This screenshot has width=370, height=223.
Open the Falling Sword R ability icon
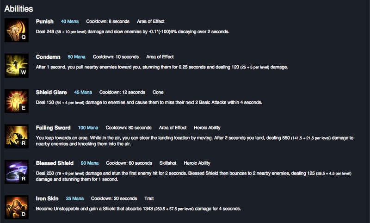pyautogui.click(x=17, y=136)
